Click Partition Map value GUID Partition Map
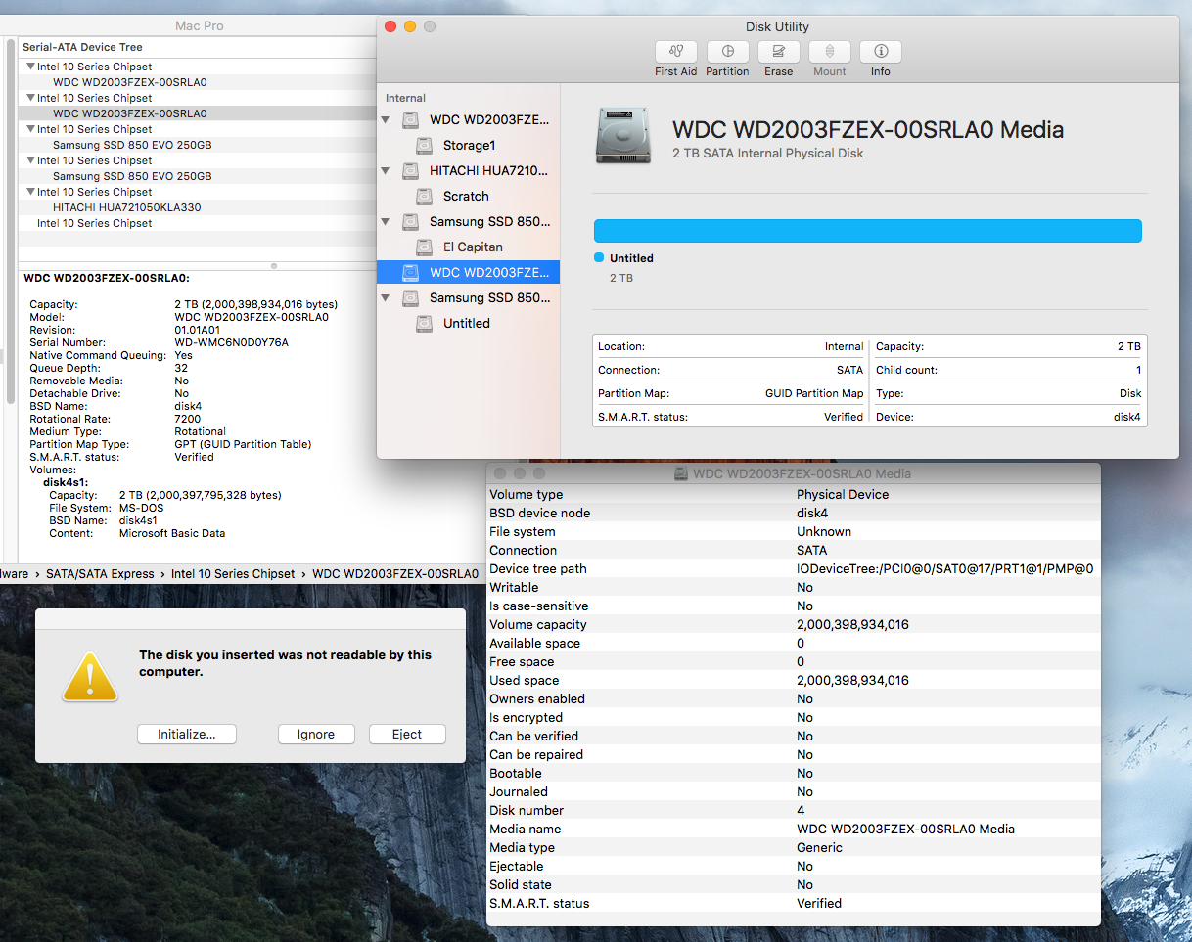Screen dimensions: 1192x942 [x=814, y=393]
